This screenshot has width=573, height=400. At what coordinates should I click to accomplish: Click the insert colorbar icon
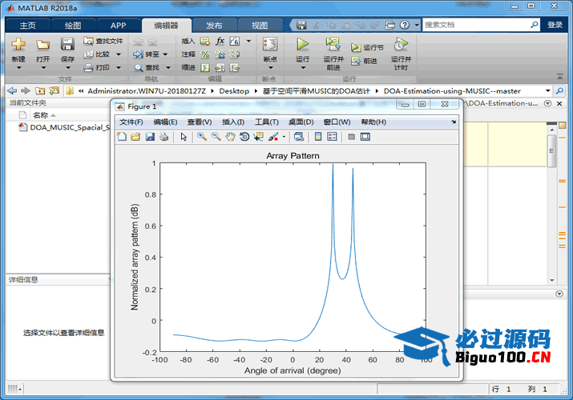point(318,137)
